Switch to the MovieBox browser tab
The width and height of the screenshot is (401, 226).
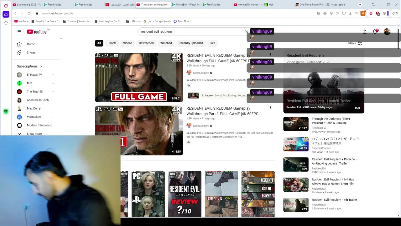point(186,5)
